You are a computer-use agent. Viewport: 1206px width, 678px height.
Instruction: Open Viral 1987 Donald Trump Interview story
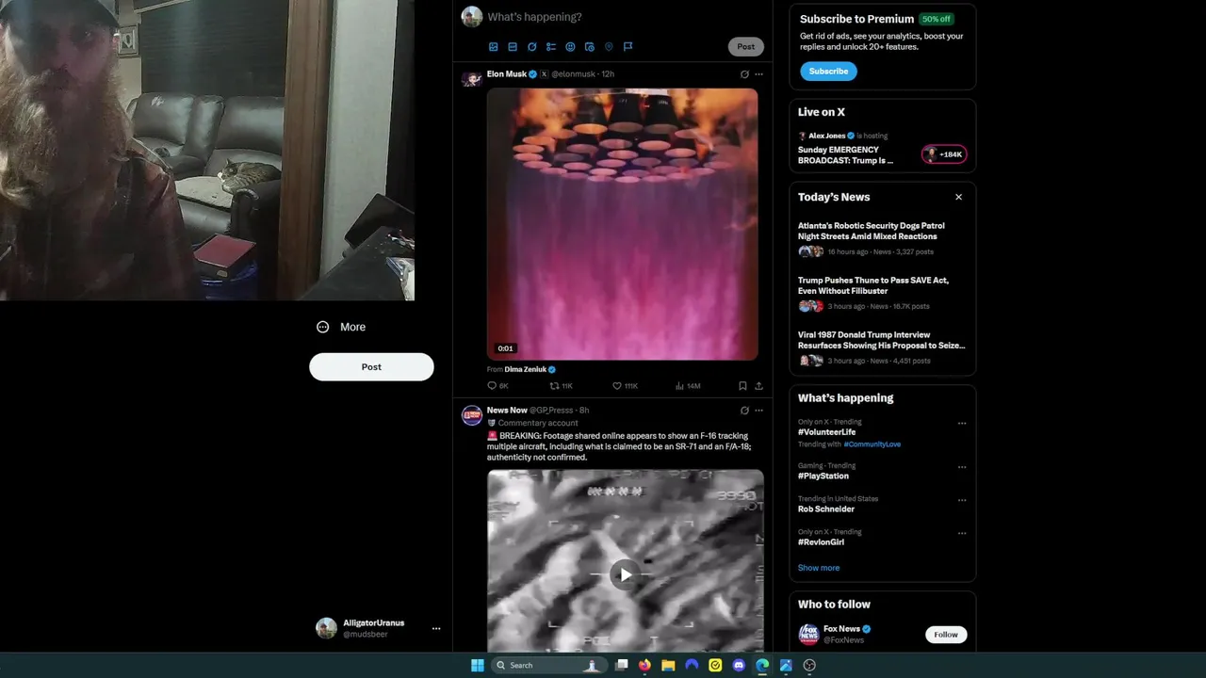(882, 346)
